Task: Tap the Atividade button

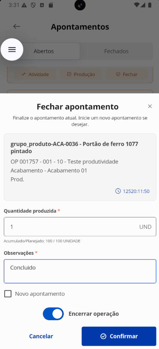Action: [x=35, y=74]
